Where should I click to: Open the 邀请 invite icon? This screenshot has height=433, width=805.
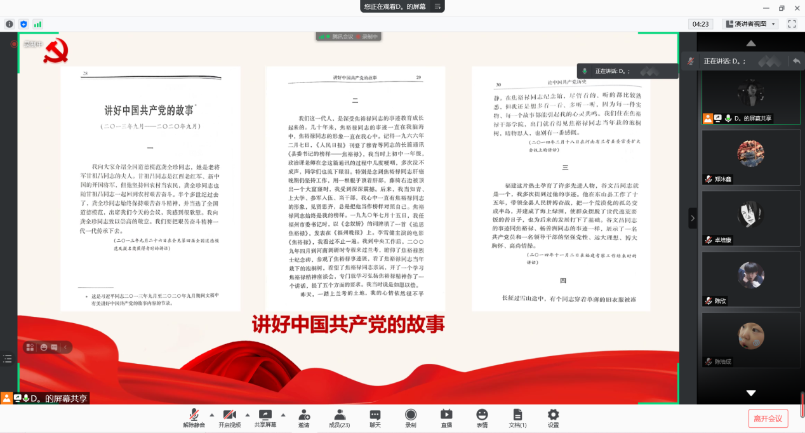click(303, 418)
